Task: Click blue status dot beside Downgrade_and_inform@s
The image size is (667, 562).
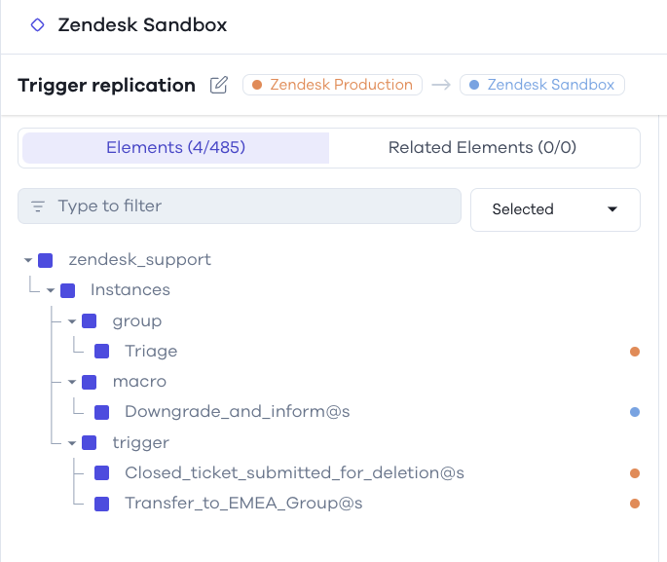Action: (635, 412)
